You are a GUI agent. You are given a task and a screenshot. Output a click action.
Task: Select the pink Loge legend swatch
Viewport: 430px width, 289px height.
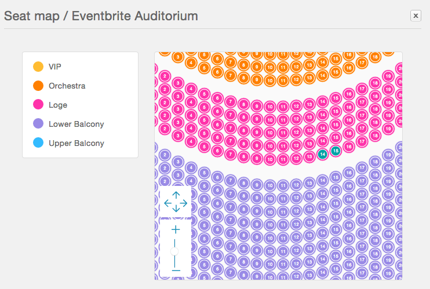tap(38, 104)
